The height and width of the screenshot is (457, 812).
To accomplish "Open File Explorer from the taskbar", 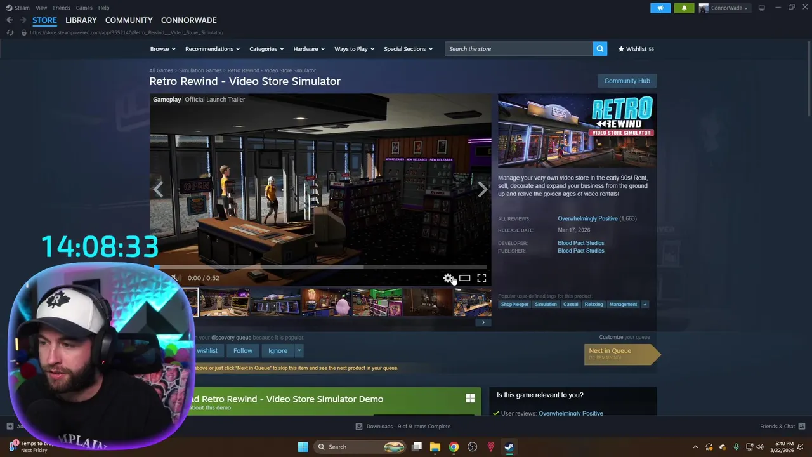I will [x=435, y=447].
